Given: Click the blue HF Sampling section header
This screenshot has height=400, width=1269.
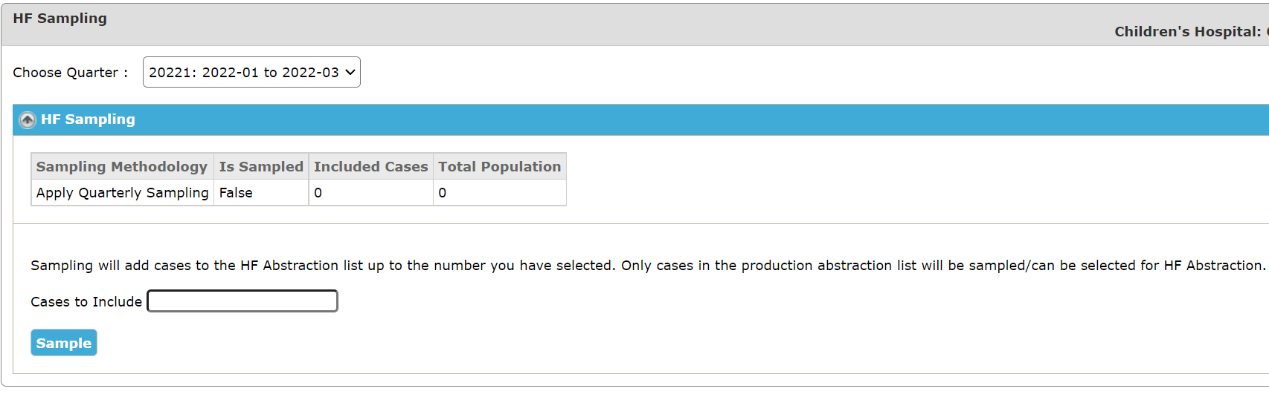Looking at the screenshot, I should (x=640, y=119).
